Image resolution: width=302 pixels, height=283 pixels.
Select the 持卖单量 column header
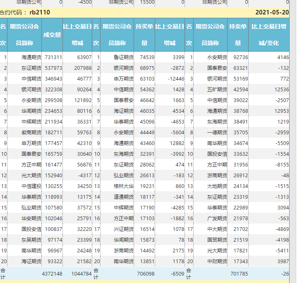tap(238, 35)
